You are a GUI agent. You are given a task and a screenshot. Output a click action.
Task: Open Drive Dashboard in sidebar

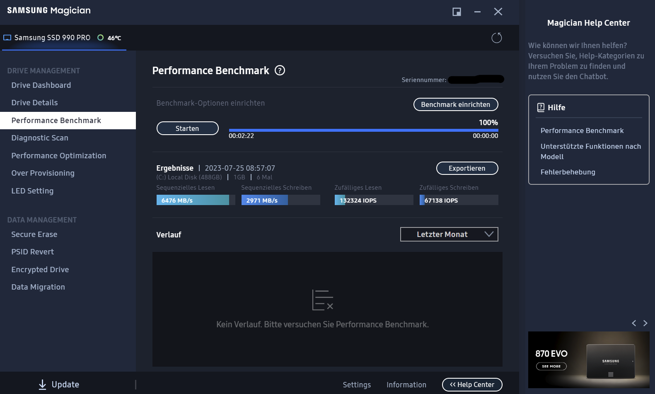[x=41, y=85]
